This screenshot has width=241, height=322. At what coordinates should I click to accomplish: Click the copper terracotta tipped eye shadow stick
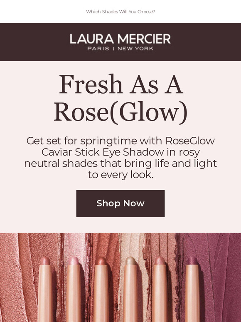coord(101,289)
